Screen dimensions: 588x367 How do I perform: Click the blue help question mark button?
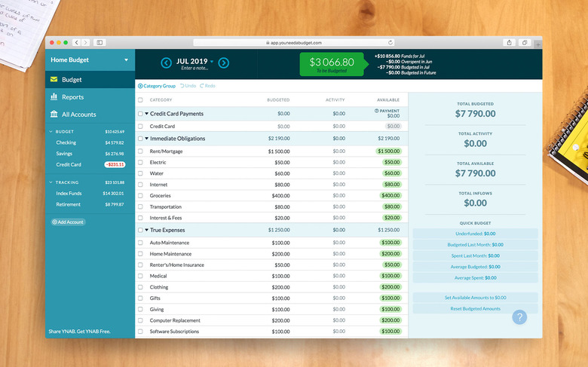519,317
